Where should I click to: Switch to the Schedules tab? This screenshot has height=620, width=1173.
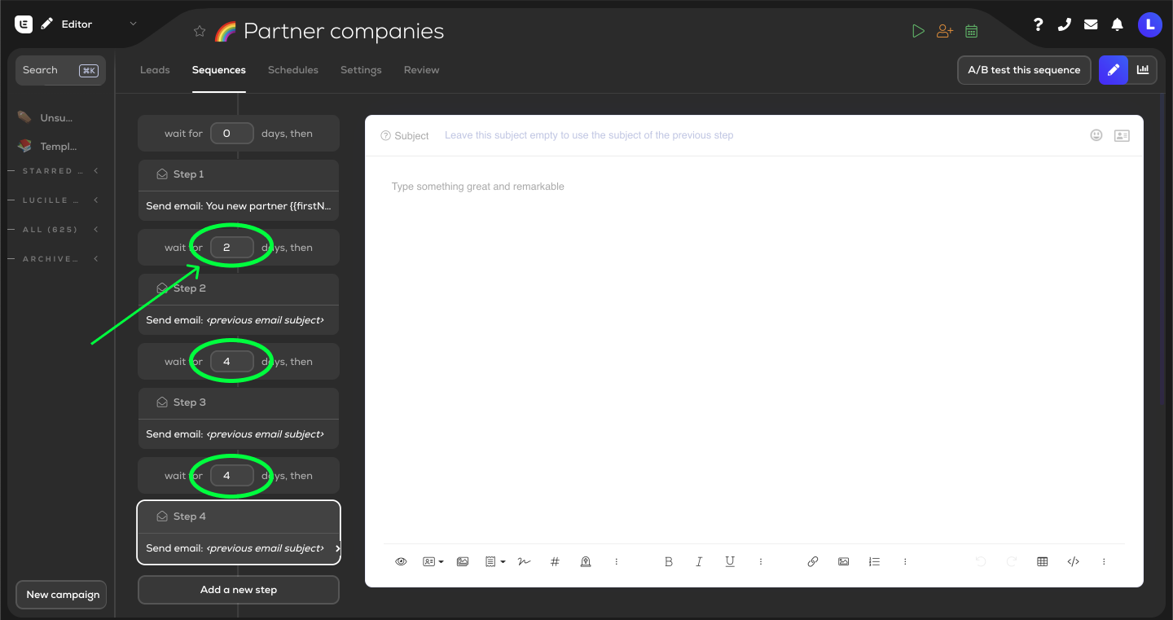coord(293,70)
